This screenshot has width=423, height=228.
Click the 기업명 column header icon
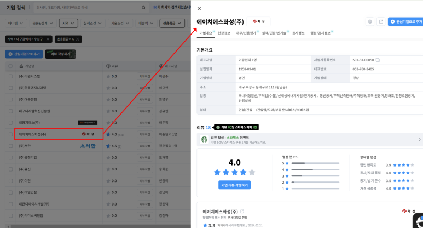[21, 66]
